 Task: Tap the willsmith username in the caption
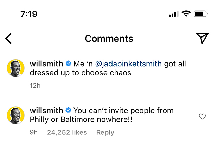pyautogui.click(x=46, y=64)
